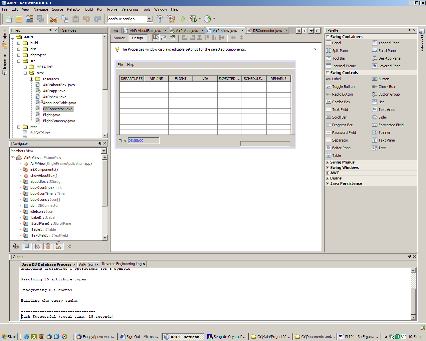The width and height of the screenshot is (426, 341).
Task: Open the Members View dropdown
Action: (103, 151)
